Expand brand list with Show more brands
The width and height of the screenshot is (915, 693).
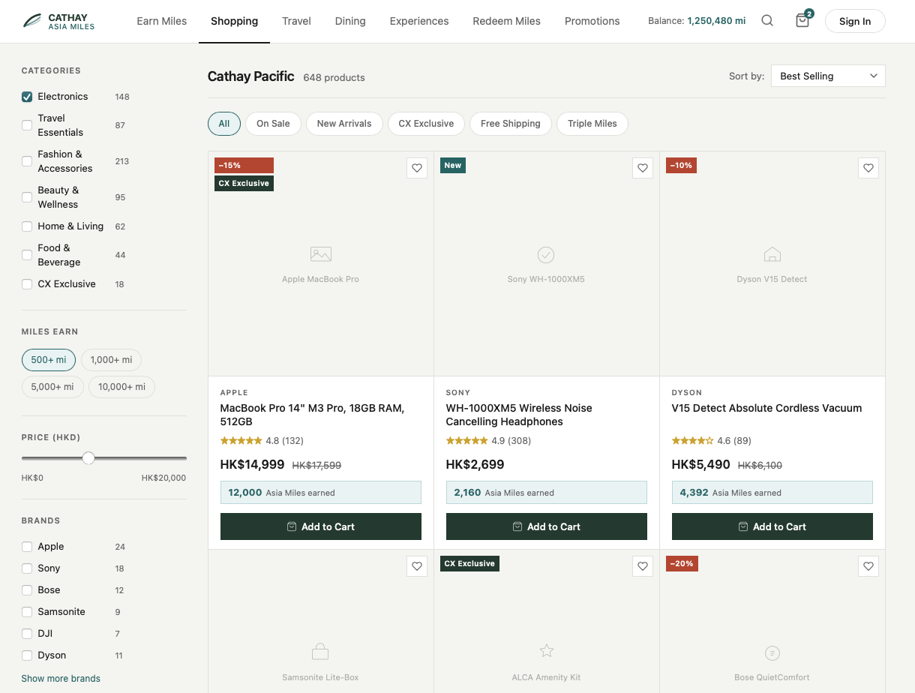click(61, 679)
